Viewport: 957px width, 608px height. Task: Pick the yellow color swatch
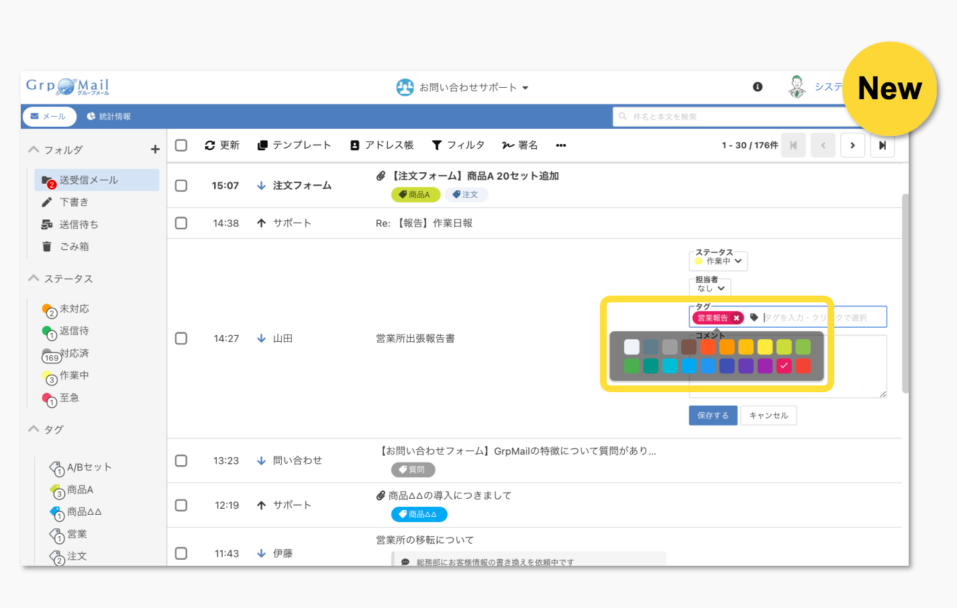765,347
